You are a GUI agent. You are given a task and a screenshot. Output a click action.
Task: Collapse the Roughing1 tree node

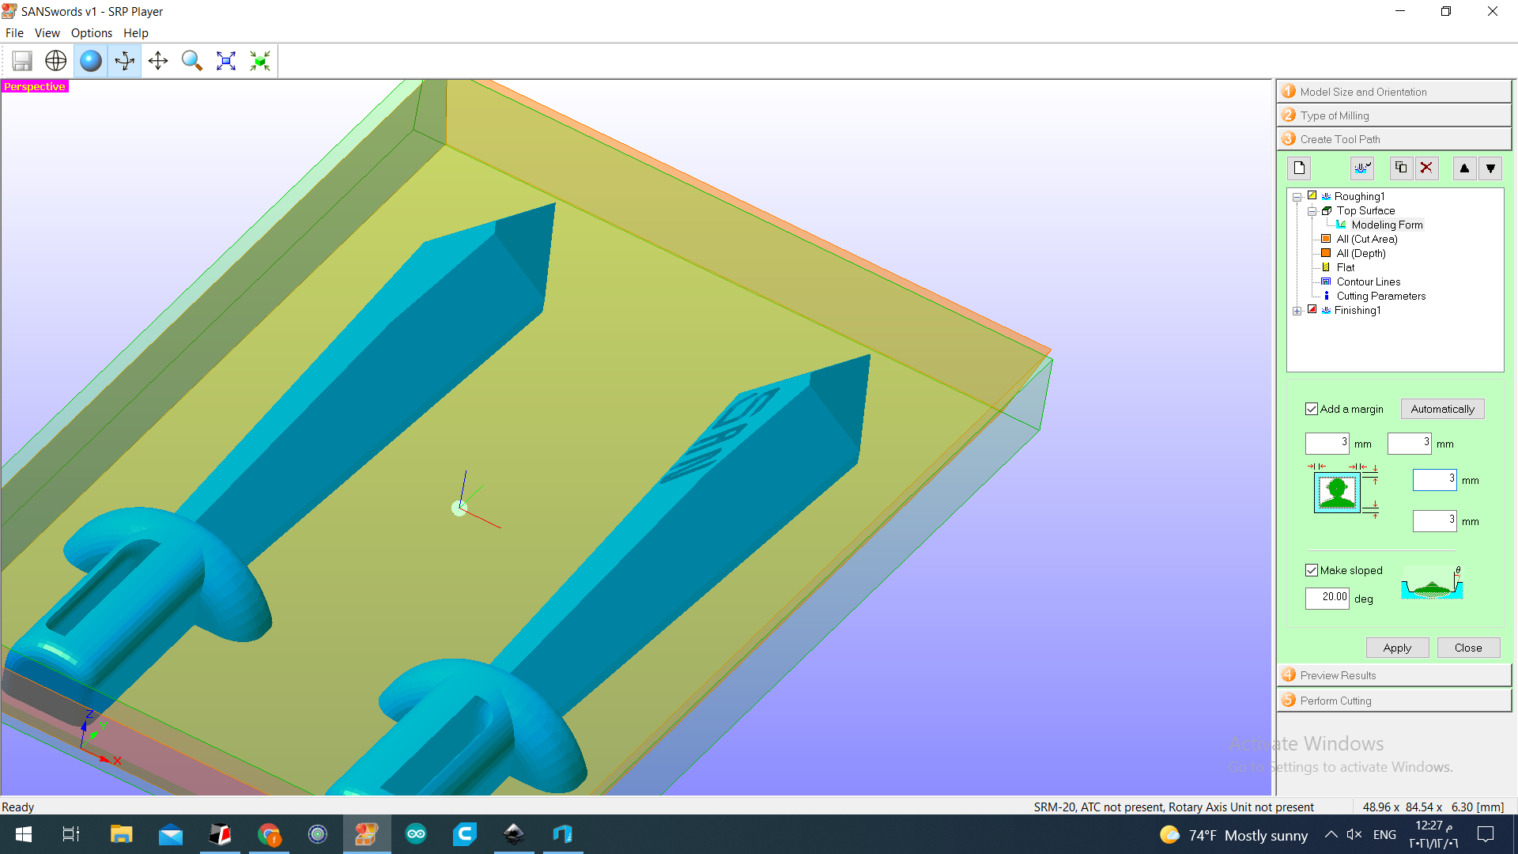[x=1297, y=197]
